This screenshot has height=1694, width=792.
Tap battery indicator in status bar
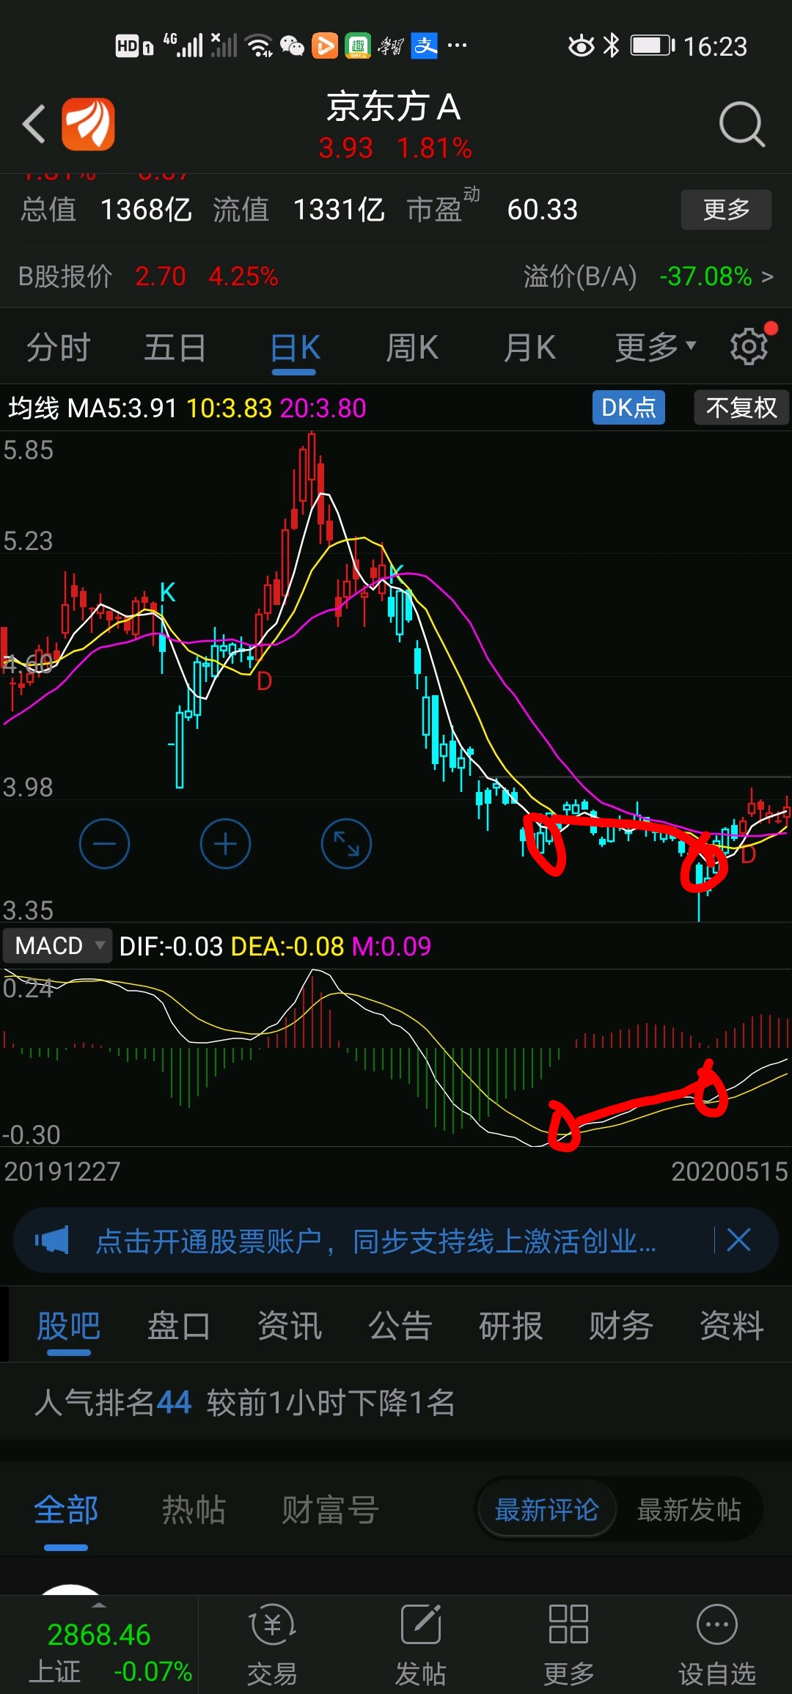click(653, 46)
